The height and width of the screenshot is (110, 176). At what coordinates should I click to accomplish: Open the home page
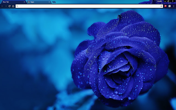click(x=13, y=6)
